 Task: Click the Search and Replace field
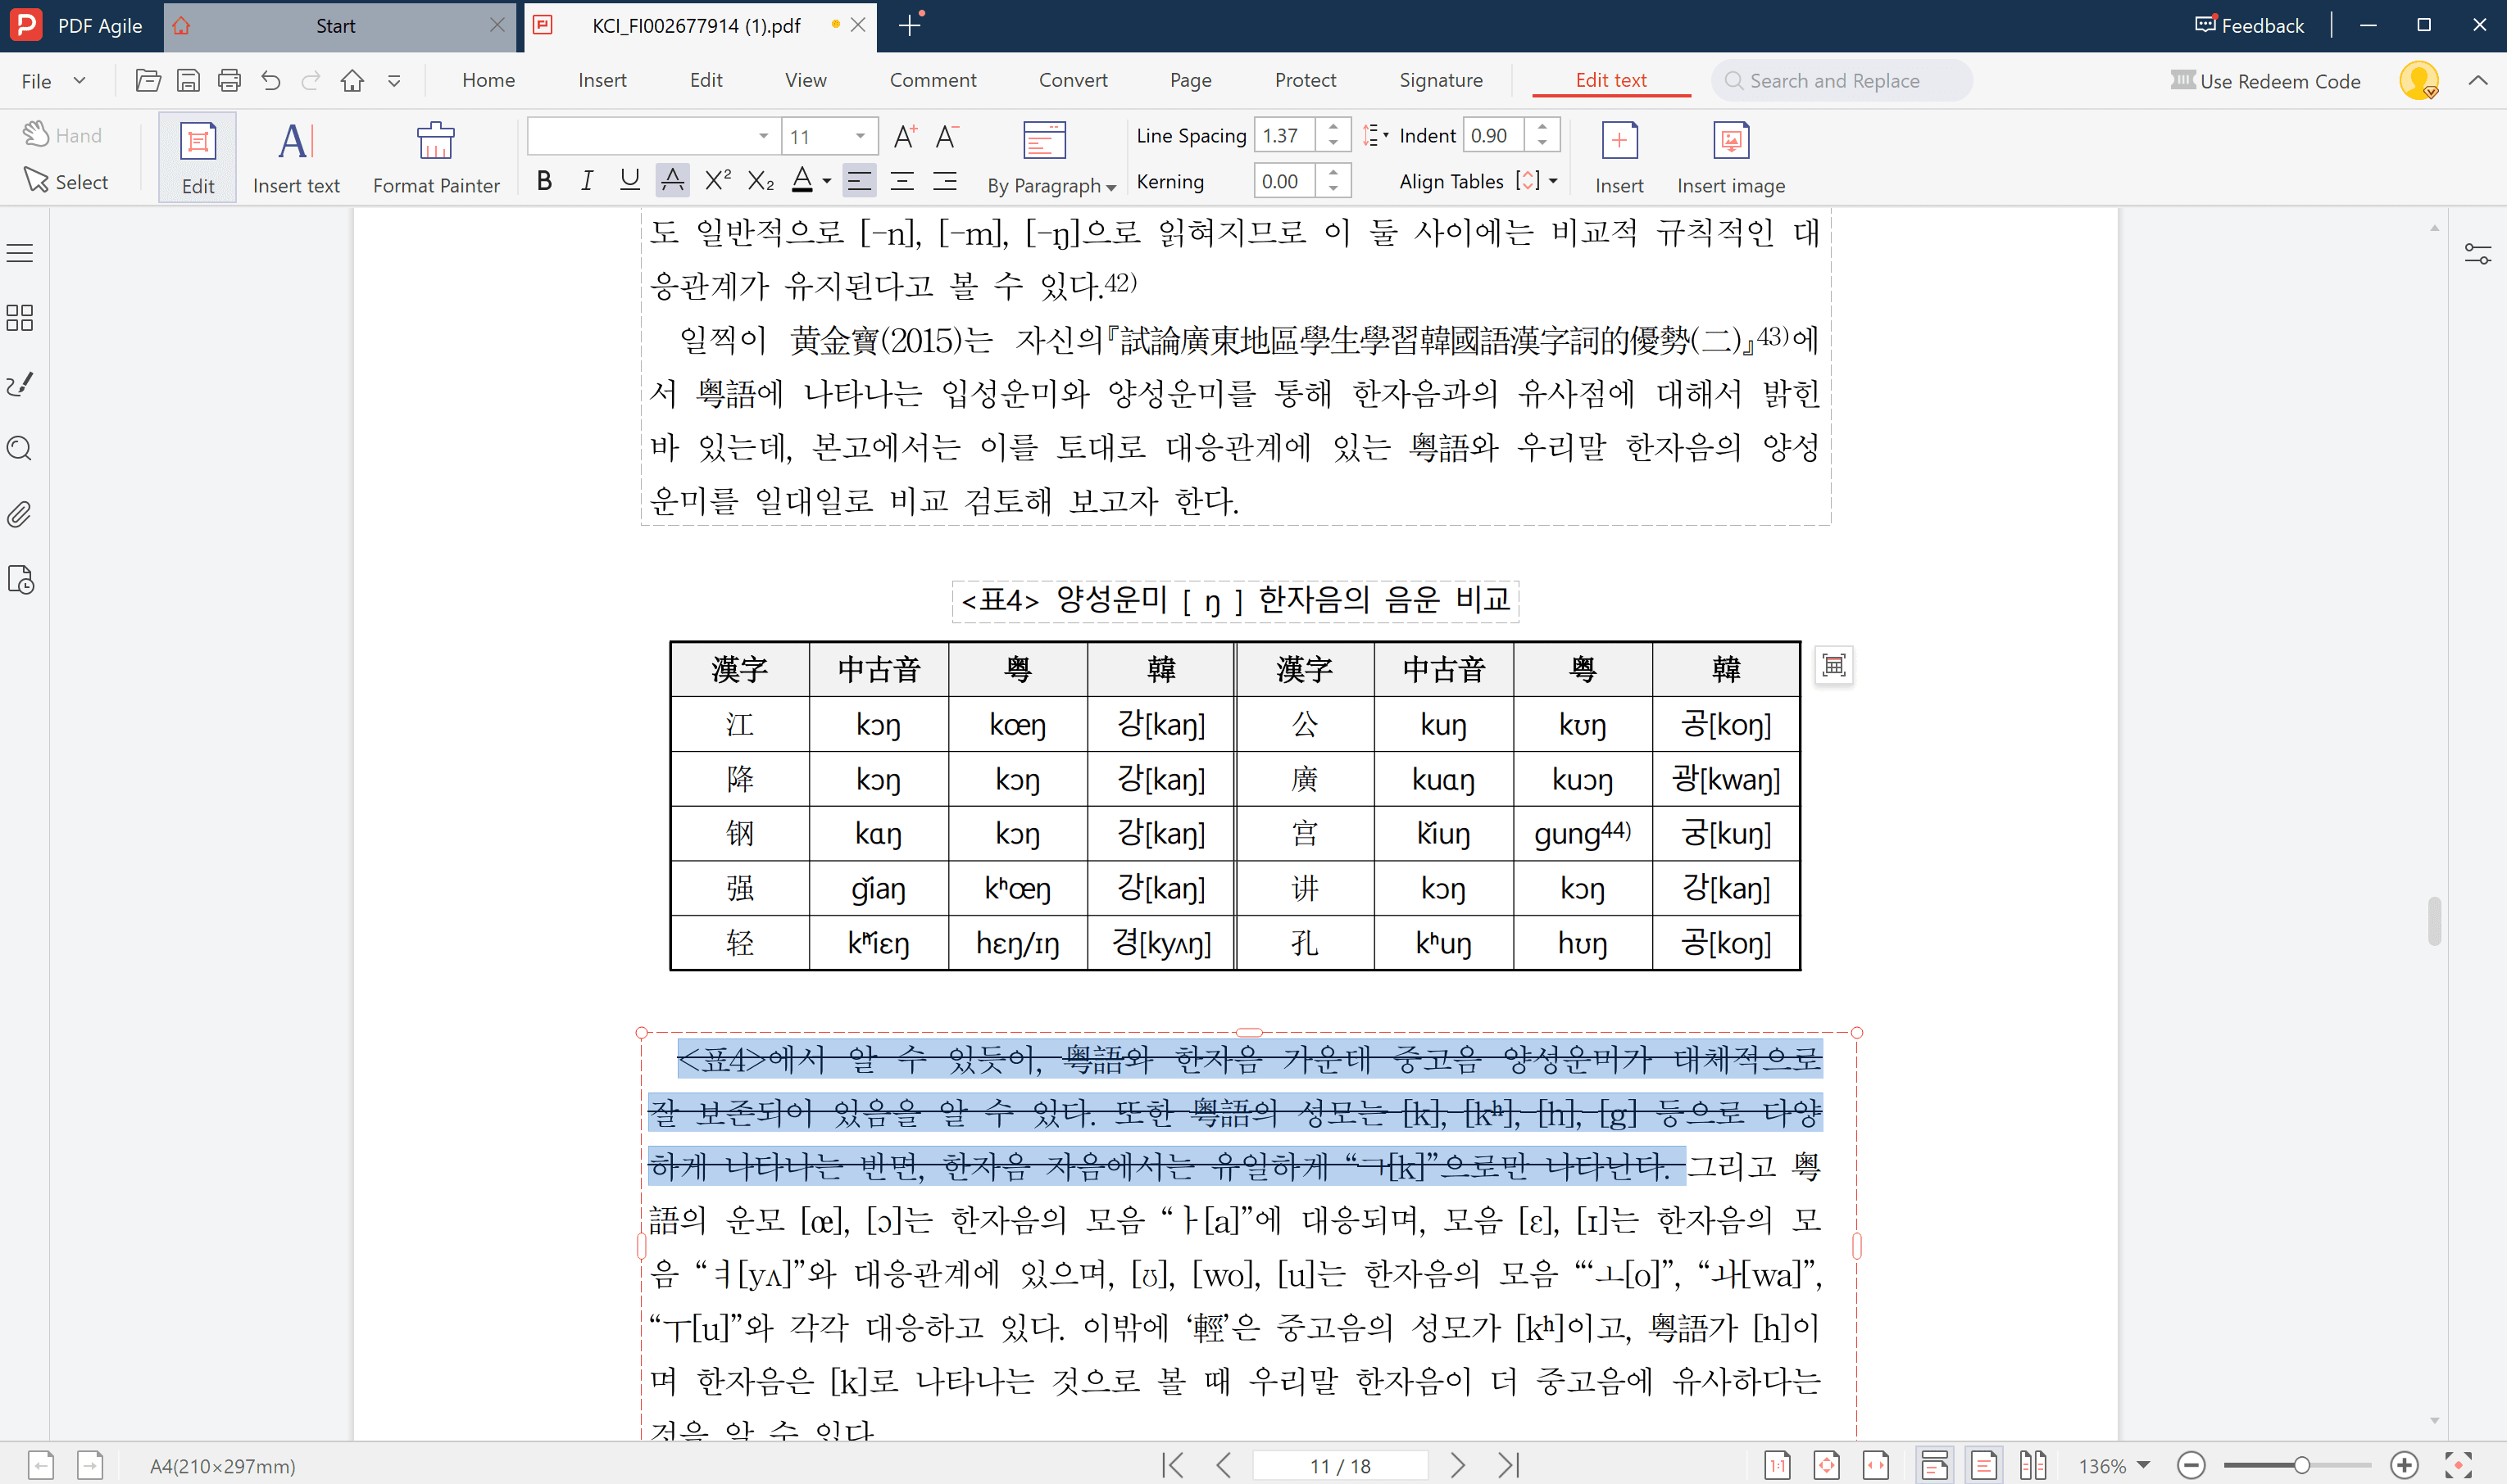tap(1842, 80)
